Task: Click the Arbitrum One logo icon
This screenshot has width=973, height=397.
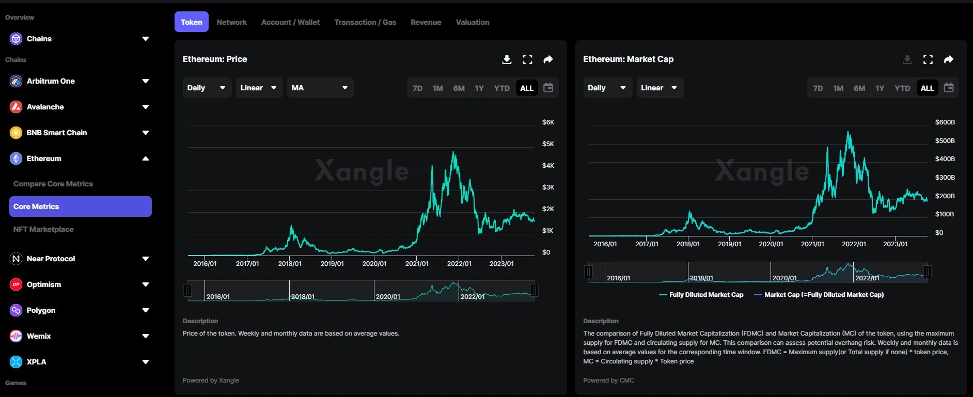Action: [16, 81]
